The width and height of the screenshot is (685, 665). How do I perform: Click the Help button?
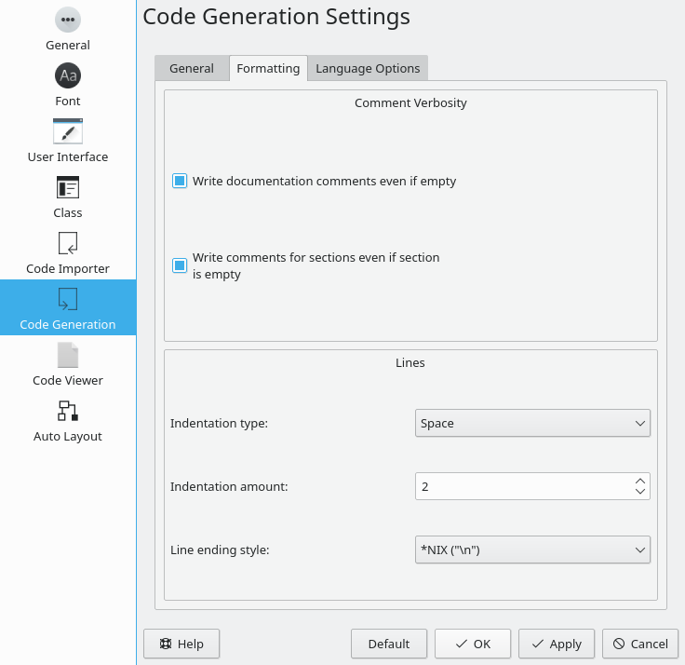181,644
